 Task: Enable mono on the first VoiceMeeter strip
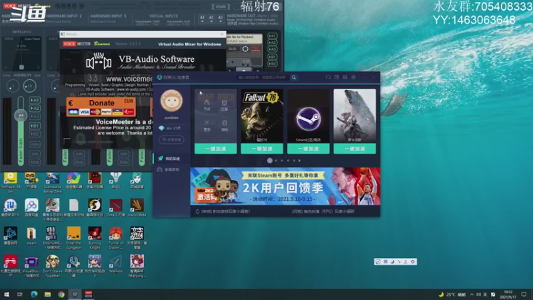coord(35,145)
